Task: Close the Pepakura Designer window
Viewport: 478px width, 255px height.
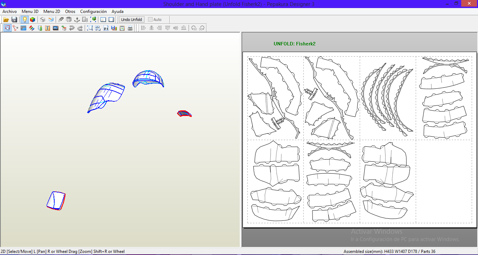Action: pos(469,3)
